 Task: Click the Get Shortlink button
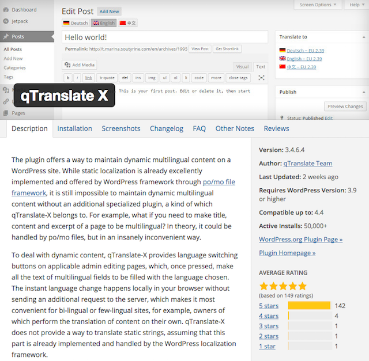[x=227, y=49]
